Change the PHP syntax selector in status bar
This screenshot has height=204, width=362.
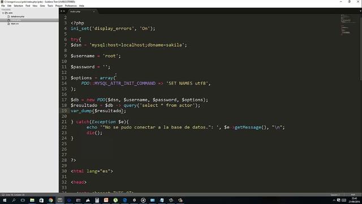353,195
